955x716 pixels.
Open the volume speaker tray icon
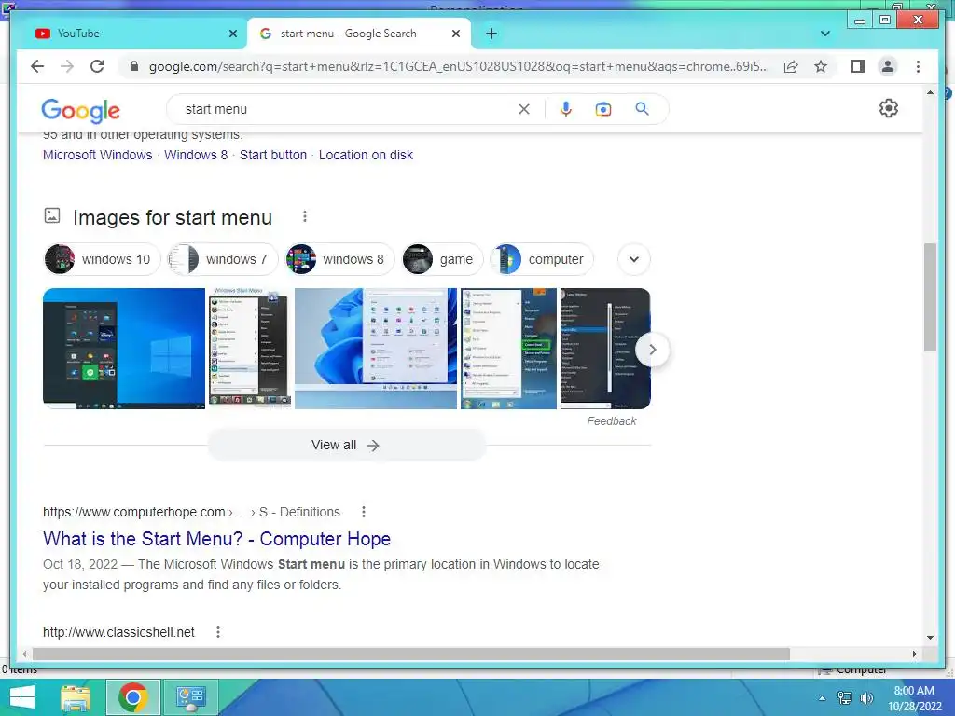pos(866,698)
